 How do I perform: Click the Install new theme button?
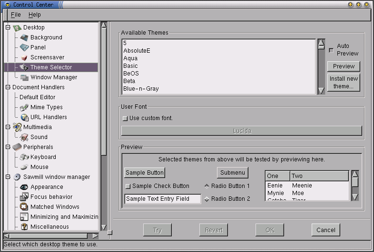pos(344,83)
